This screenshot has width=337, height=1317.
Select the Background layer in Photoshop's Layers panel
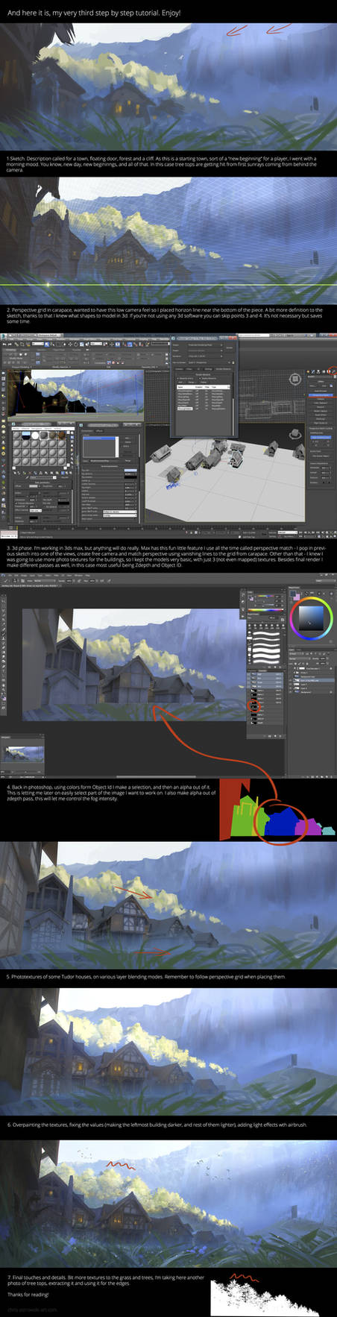point(310,693)
